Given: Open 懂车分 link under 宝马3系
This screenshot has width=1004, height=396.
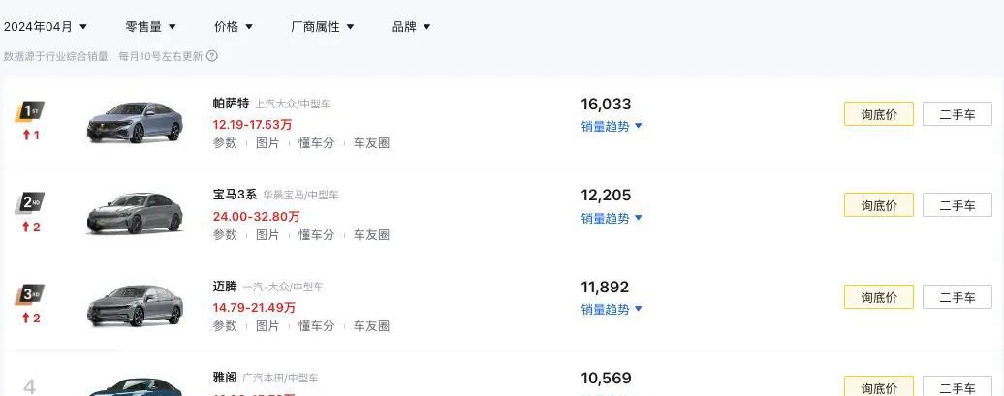Looking at the screenshot, I should [316, 234].
